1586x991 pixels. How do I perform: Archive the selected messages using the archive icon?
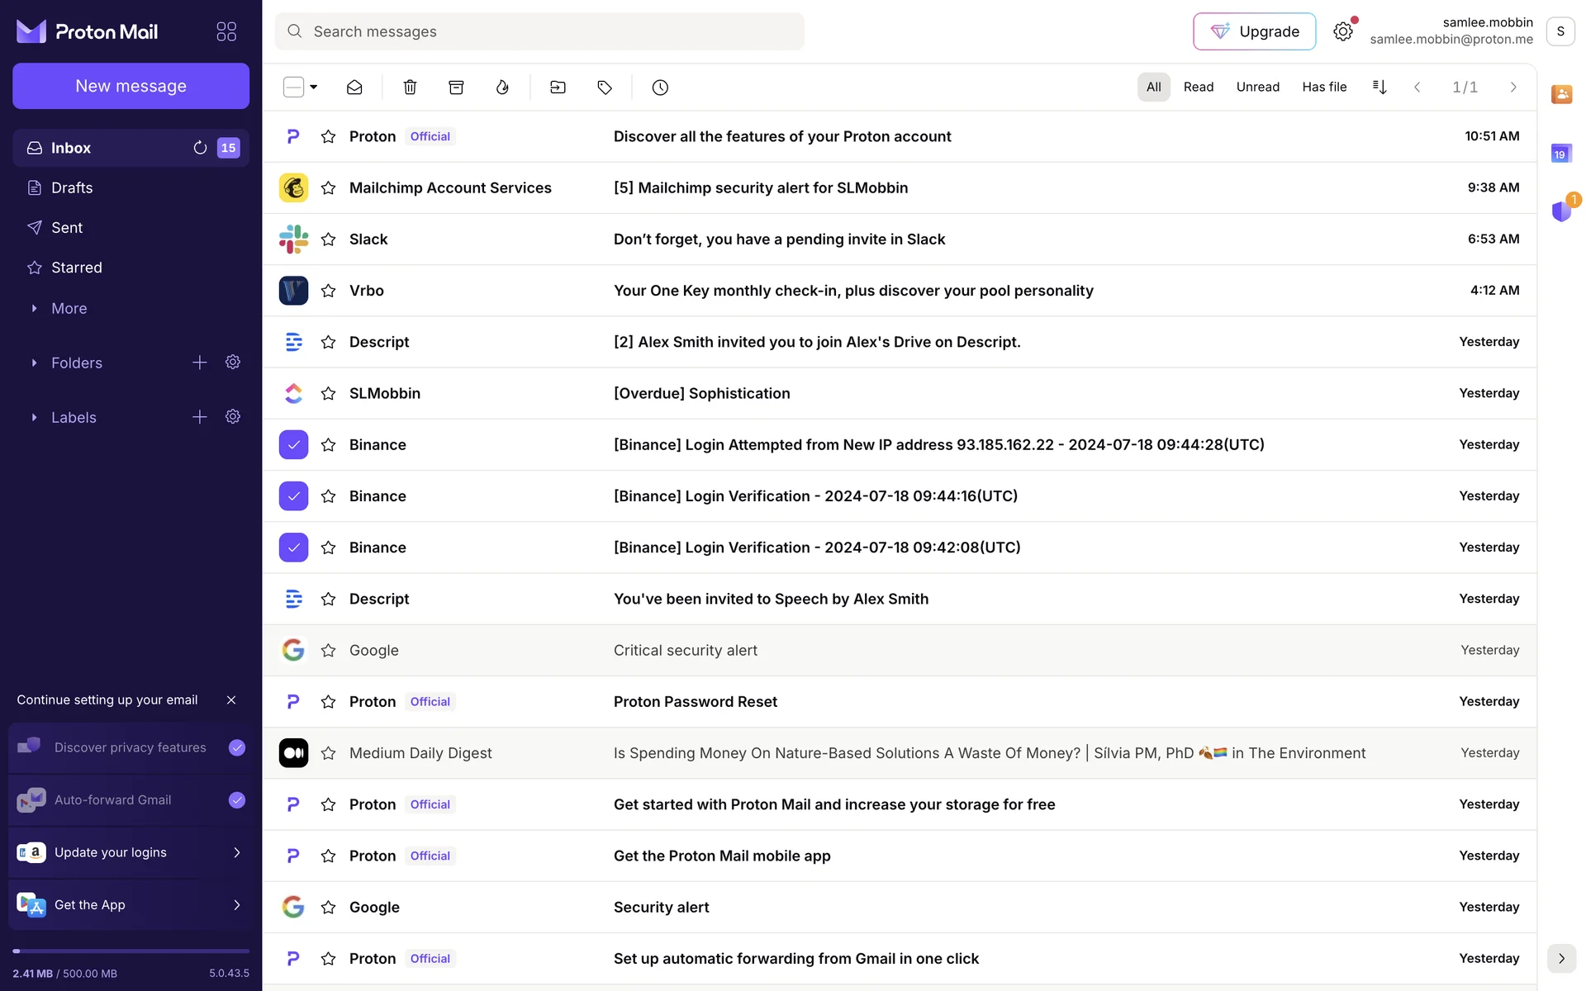[456, 87]
